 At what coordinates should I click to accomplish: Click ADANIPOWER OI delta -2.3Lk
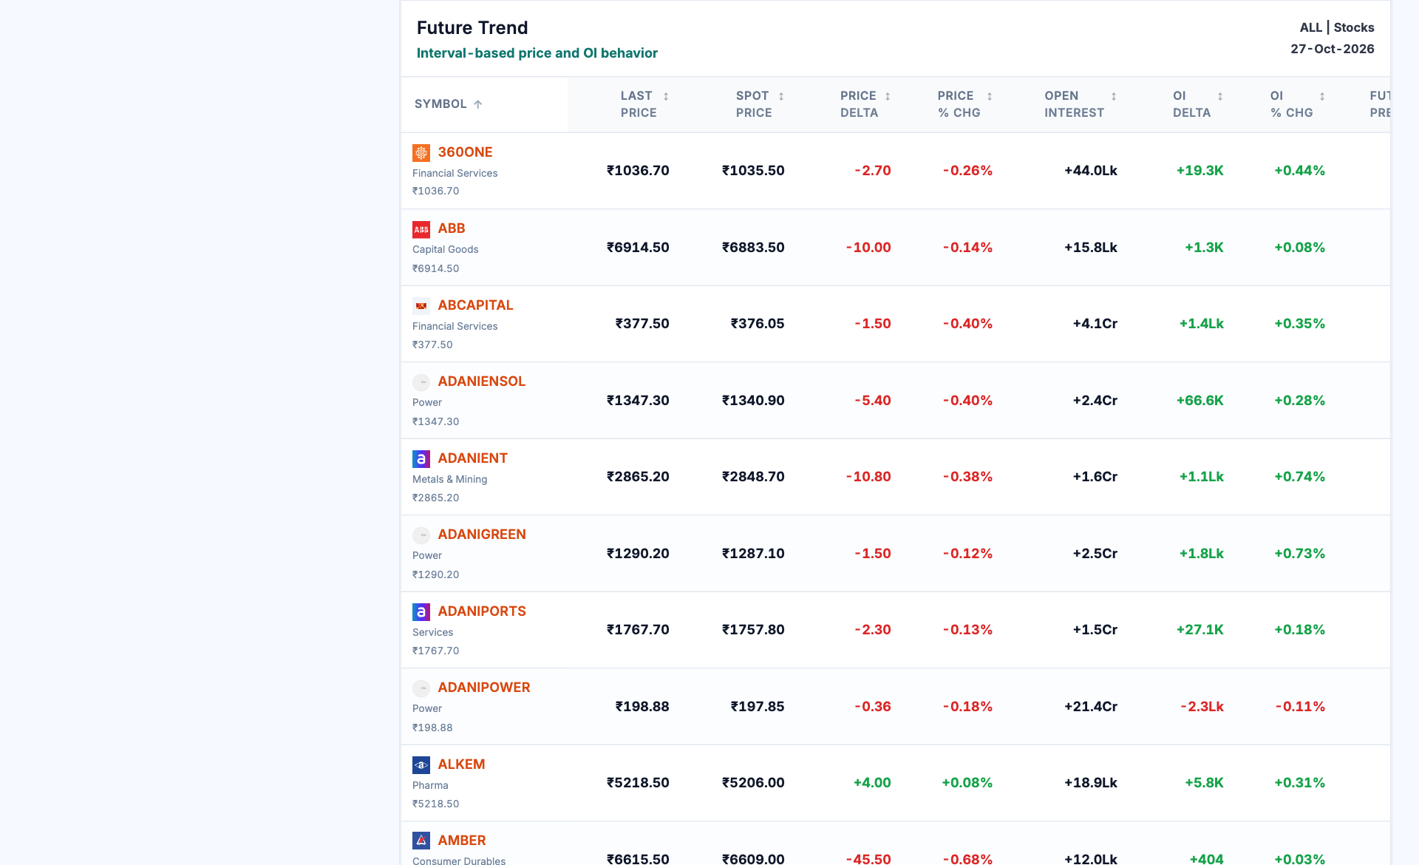[1202, 706]
